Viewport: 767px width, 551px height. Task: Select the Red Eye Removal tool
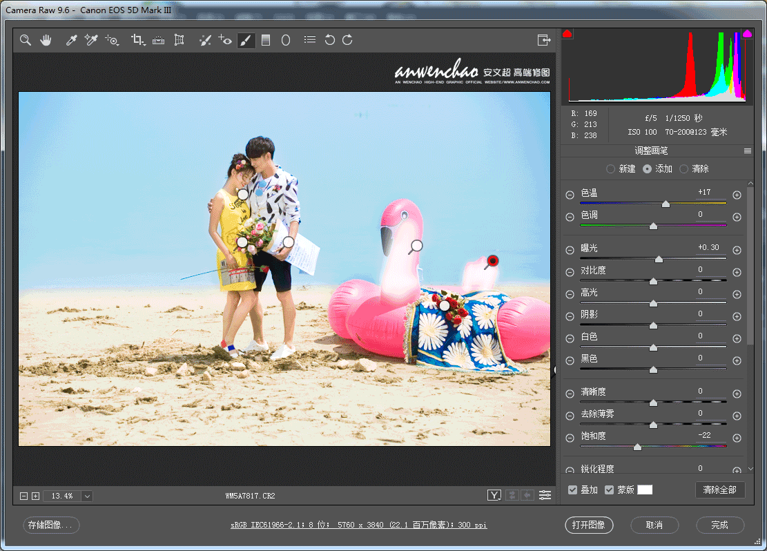coord(225,40)
